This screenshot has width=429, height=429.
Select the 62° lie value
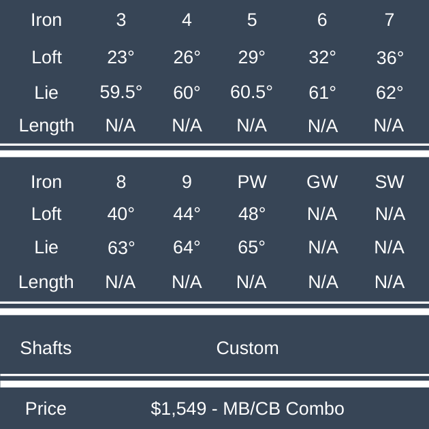(x=390, y=92)
